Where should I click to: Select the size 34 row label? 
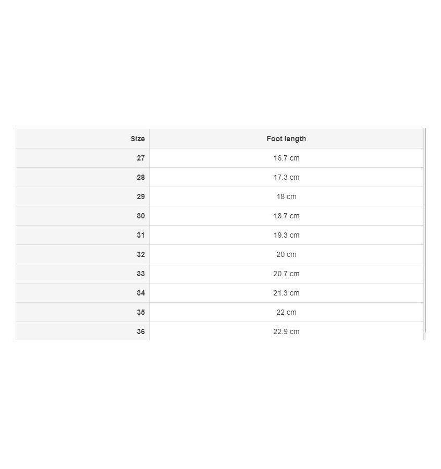tap(141, 293)
